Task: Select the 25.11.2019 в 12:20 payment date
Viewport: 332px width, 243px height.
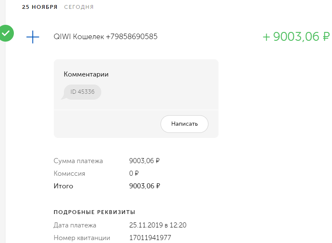Action: pos(158,225)
